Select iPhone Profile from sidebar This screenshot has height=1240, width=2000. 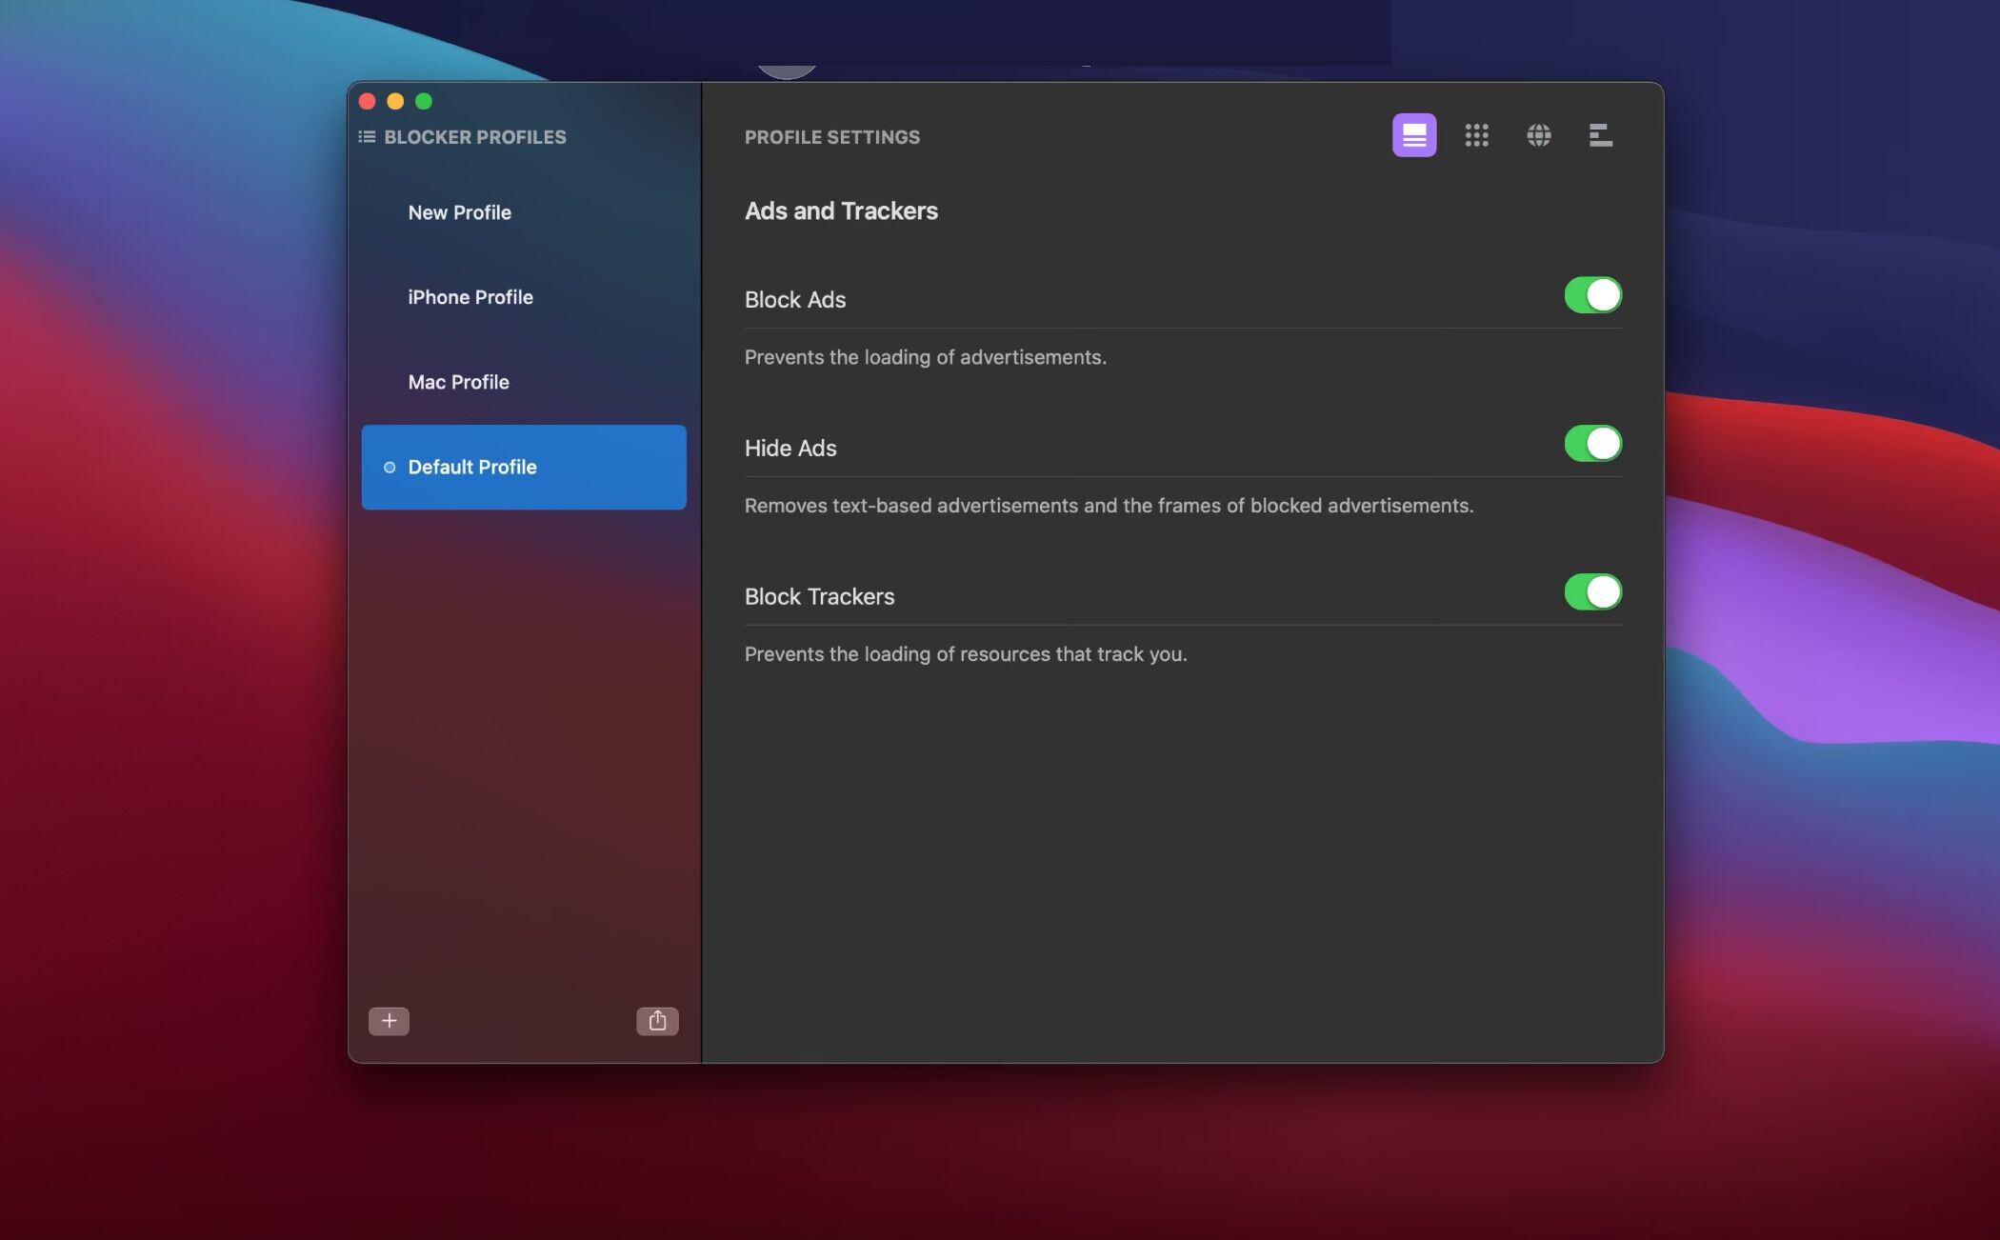click(x=470, y=297)
